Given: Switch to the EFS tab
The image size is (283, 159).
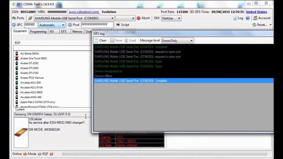Looking at the screenshot, I should [64, 31].
